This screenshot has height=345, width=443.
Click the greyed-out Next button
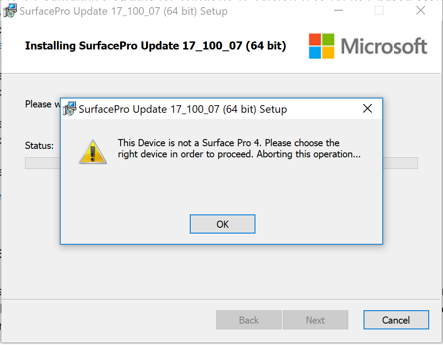[315, 320]
